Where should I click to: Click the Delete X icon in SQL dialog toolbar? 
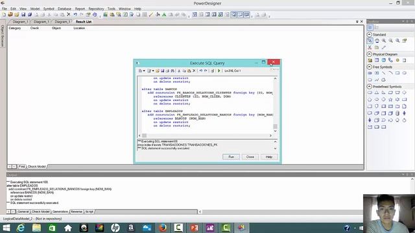tap(194, 71)
